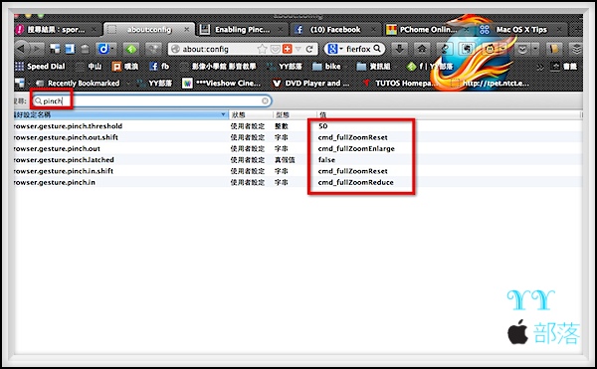The image size is (597, 369).
Task: Open the address bar history dropdown arrow
Action: 298,49
